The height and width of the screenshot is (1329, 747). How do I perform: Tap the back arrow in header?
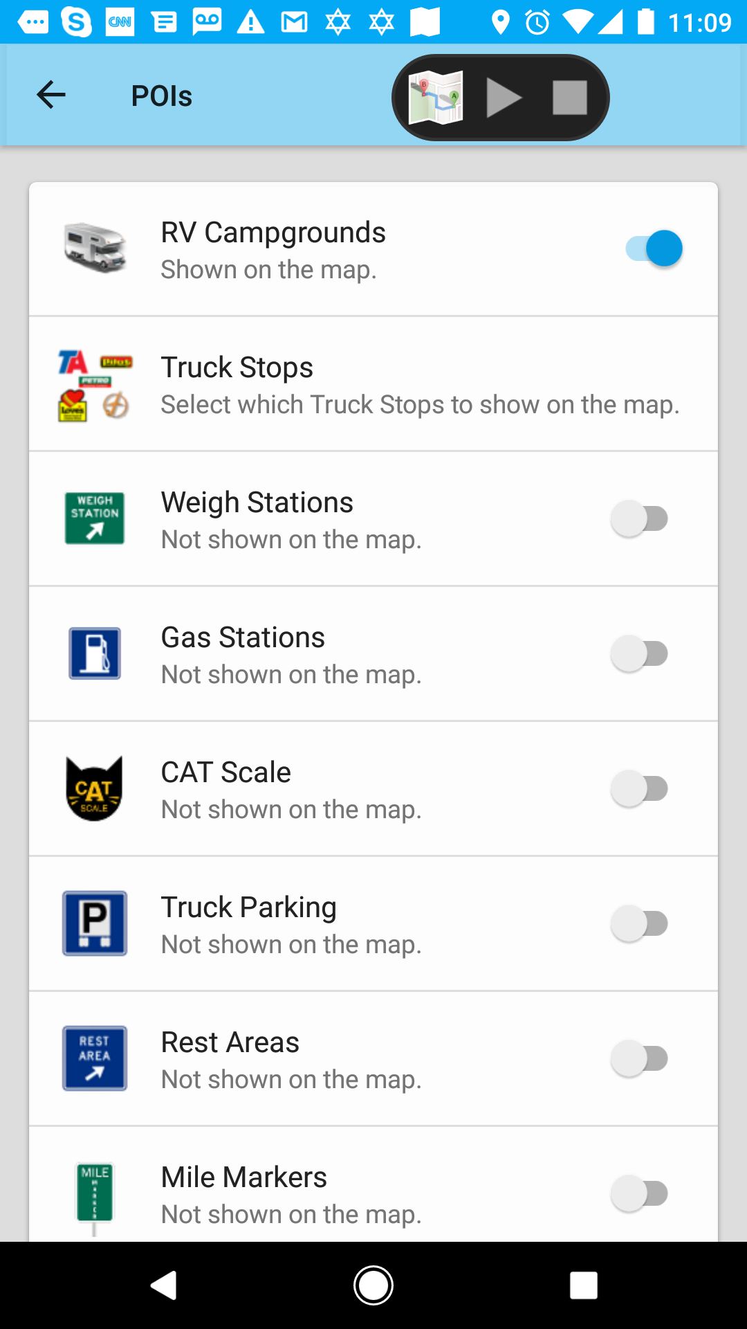(x=51, y=96)
